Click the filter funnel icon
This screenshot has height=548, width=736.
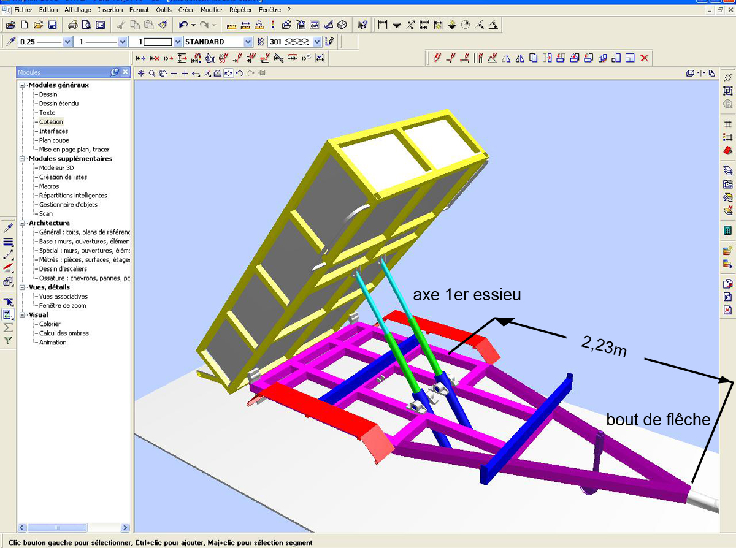(x=8, y=340)
